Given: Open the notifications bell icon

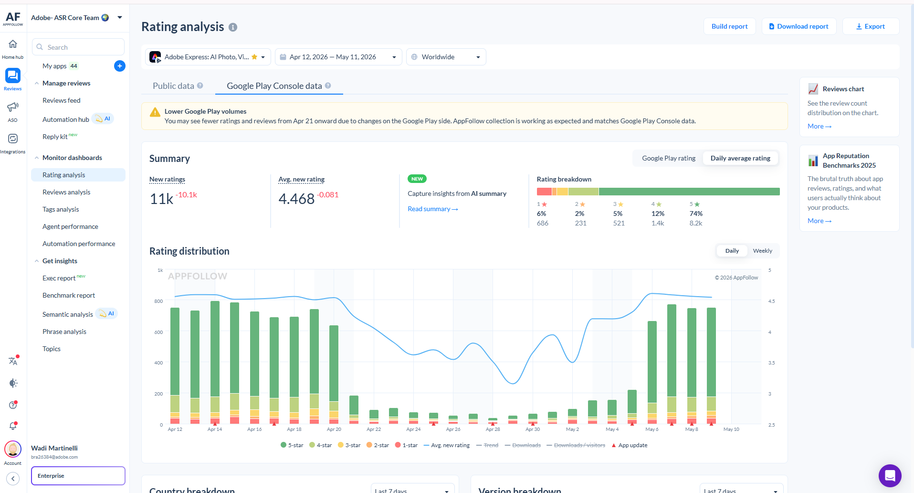Looking at the screenshot, I should (13, 426).
